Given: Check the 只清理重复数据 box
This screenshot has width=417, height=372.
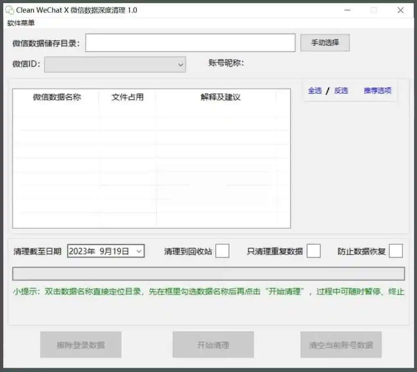Looking at the screenshot, I should [315, 251].
